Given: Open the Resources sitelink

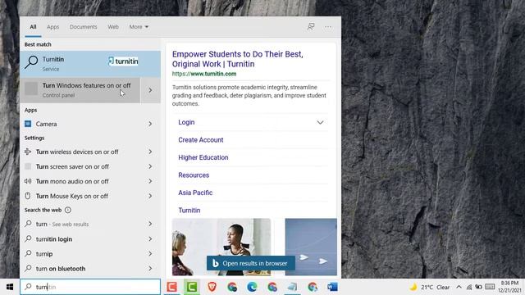Looking at the screenshot, I should coord(194,175).
